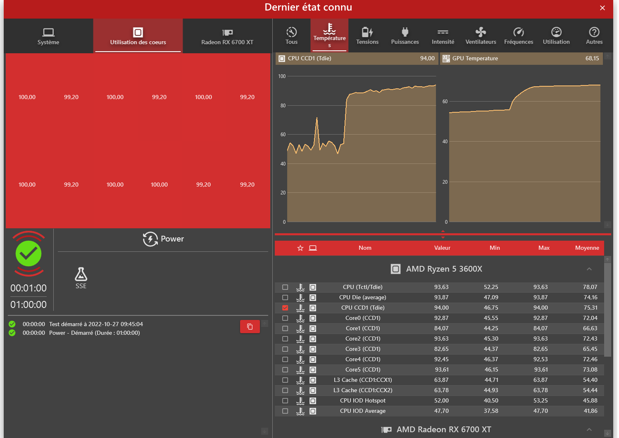This screenshot has width=619, height=438.
Task: Check the Core5 (CCD1) checkbox
Action: click(x=285, y=370)
